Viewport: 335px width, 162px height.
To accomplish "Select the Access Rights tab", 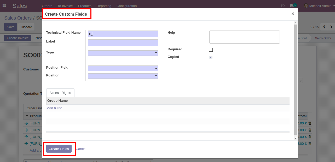I will pos(60,93).
